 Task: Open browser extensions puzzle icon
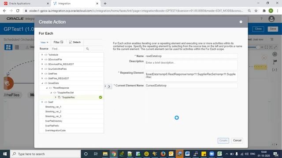pyautogui.click(x=264, y=11)
